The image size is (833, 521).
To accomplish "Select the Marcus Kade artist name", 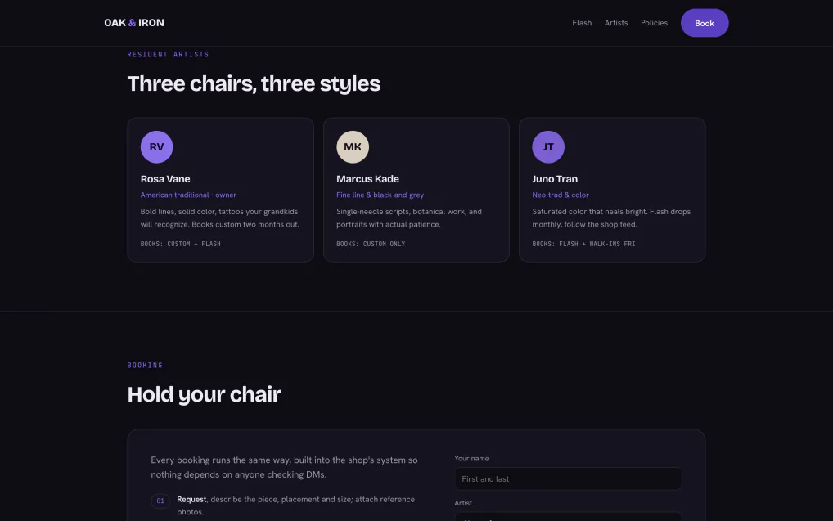I will click(367, 179).
